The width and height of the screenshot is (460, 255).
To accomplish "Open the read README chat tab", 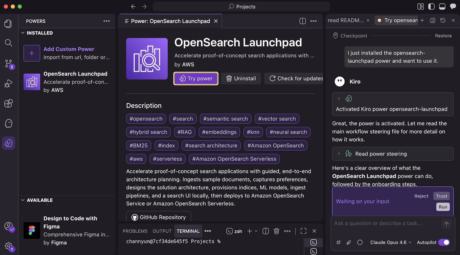I will coord(346,20).
